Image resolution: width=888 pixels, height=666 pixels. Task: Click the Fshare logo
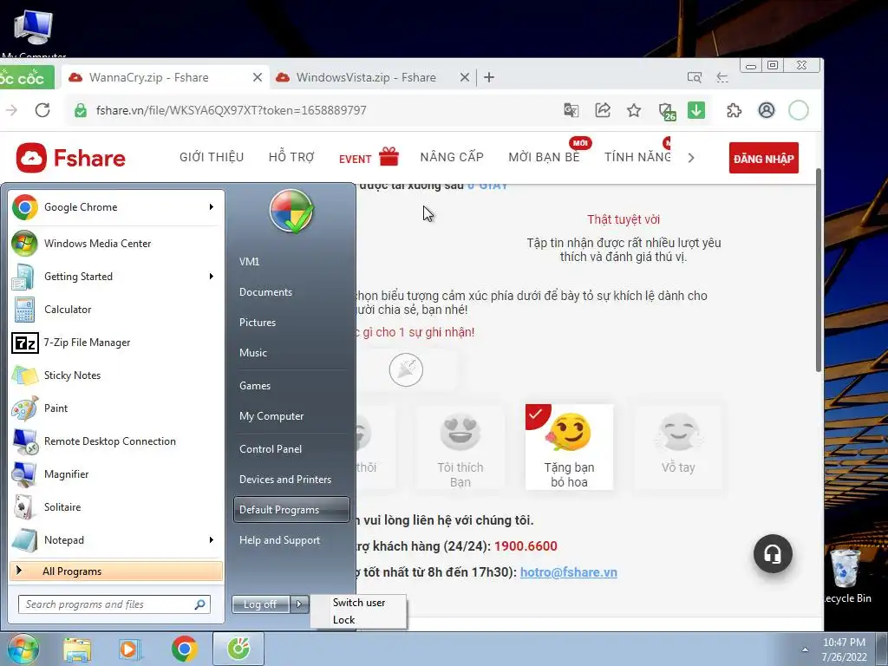(71, 158)
